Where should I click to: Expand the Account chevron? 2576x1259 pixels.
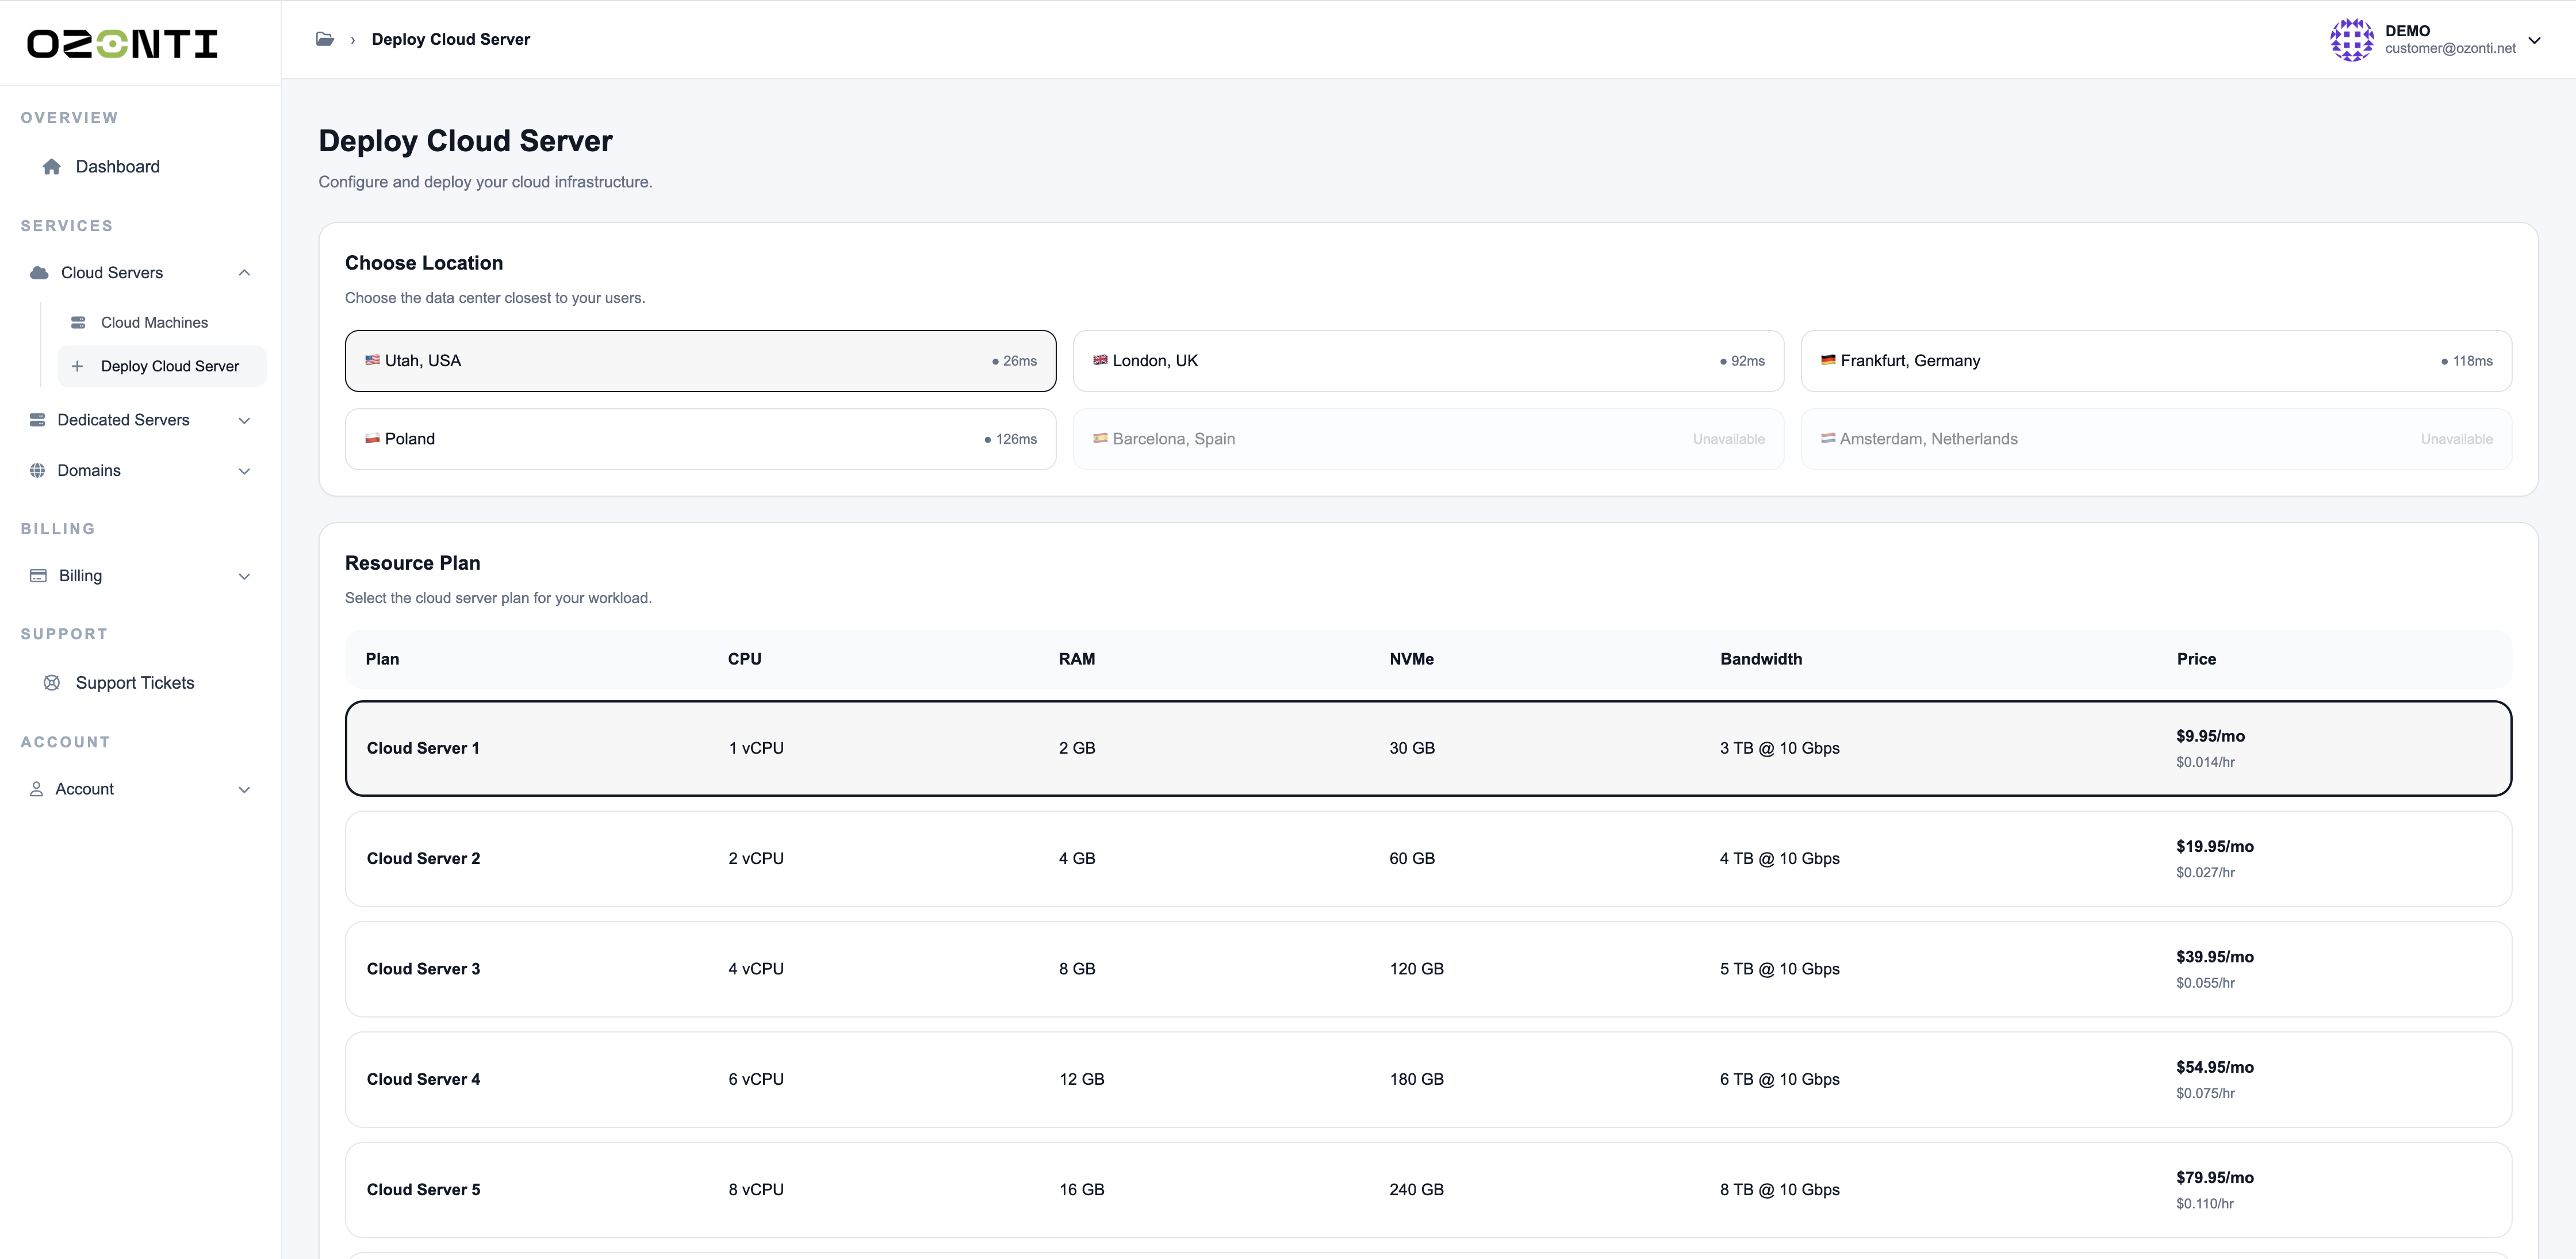pyautogui.click(x=244, y=789)
